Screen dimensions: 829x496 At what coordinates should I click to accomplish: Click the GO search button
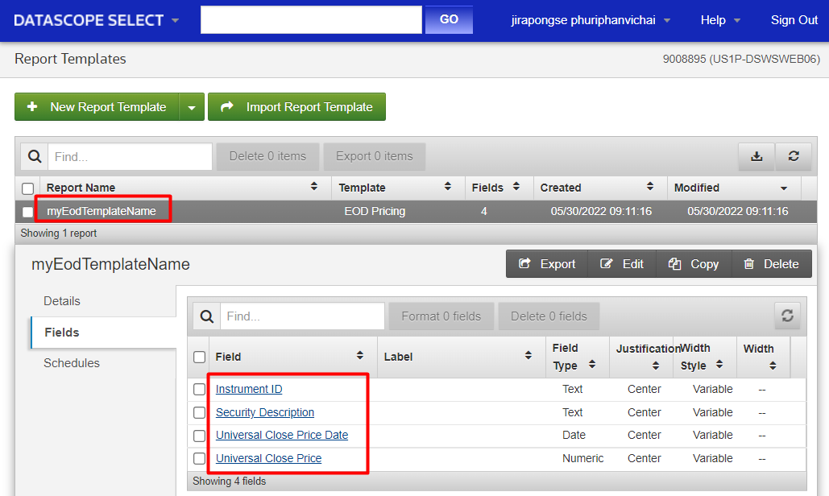449,19
